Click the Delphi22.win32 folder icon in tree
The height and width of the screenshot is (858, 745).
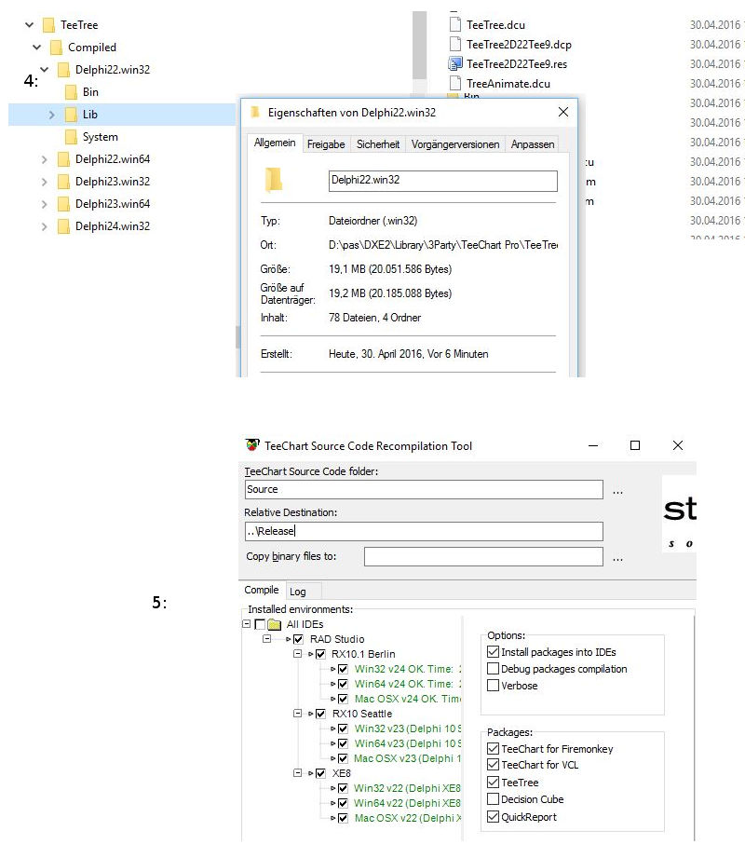coord(63,70)
